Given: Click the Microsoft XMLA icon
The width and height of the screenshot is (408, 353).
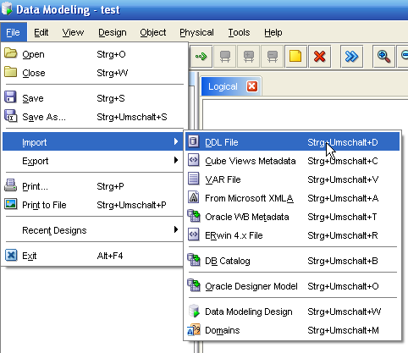Looking at the screenshot, I should (194, 197).
